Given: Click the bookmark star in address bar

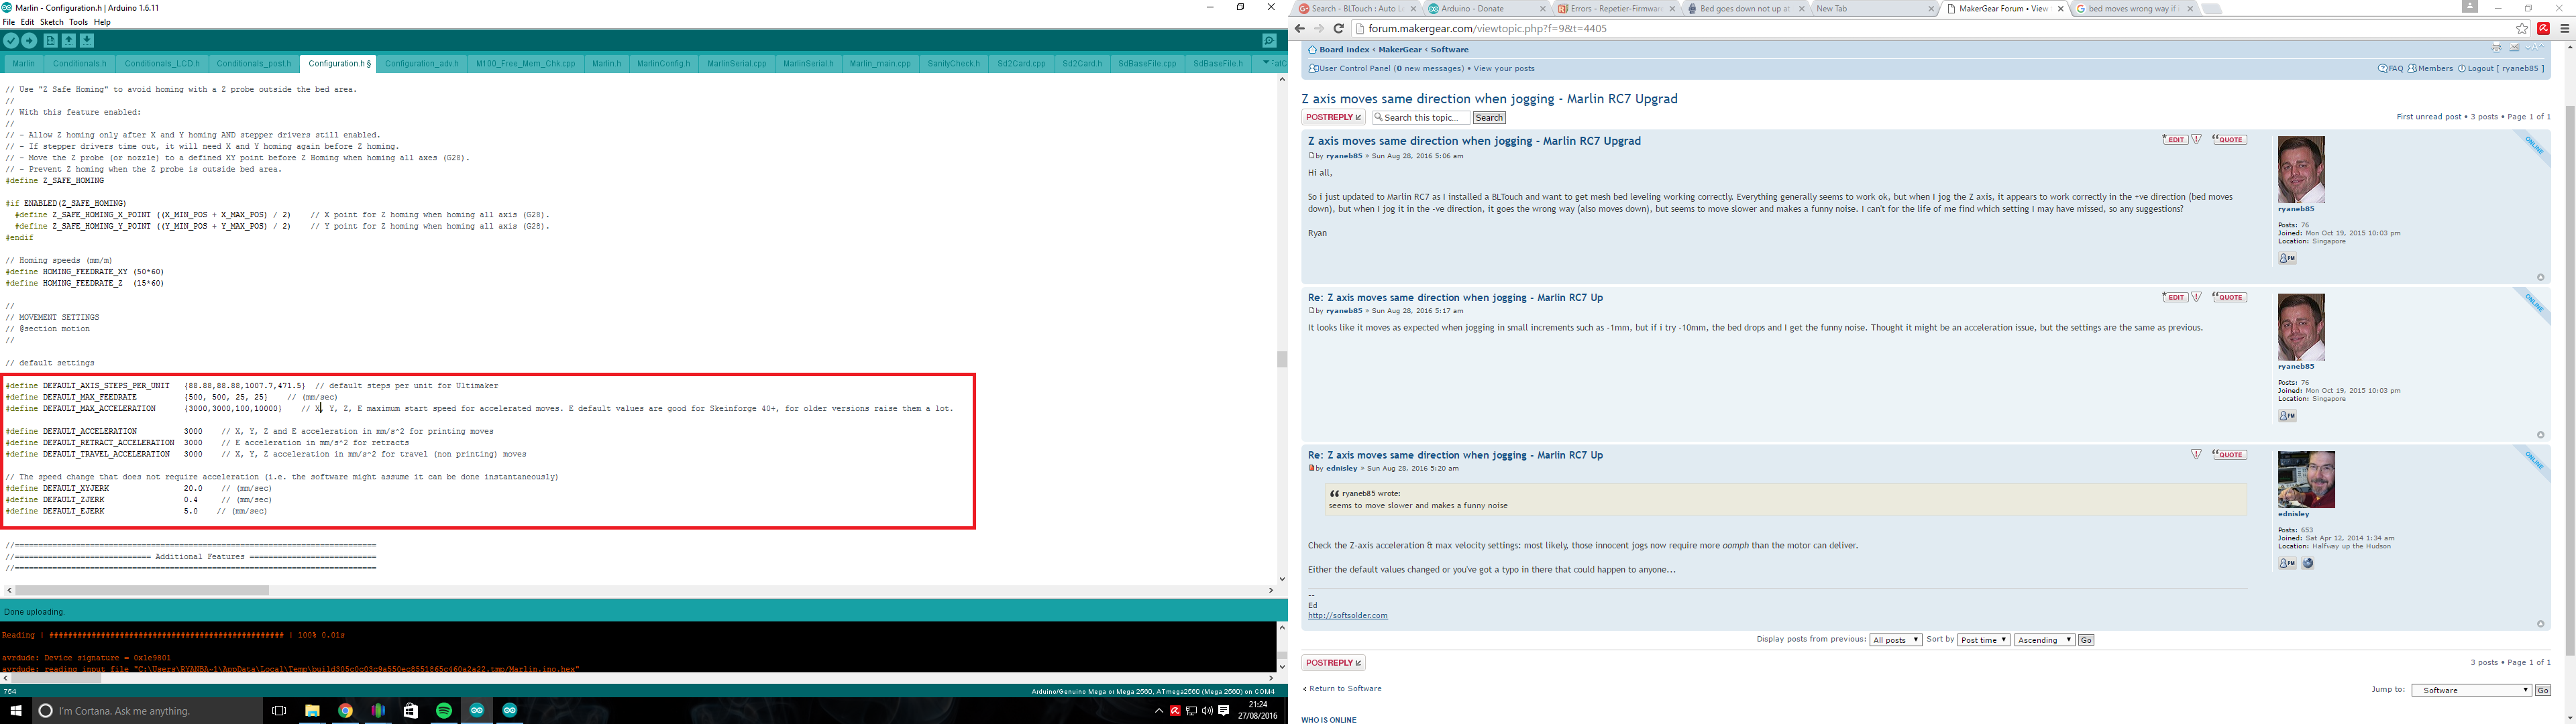Looking at the screenshot, I should coord(2522,29).
